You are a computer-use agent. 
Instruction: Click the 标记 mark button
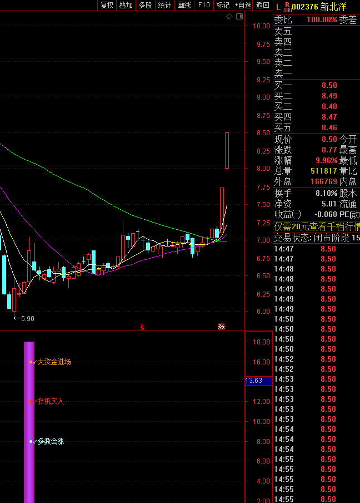point(223,5)
